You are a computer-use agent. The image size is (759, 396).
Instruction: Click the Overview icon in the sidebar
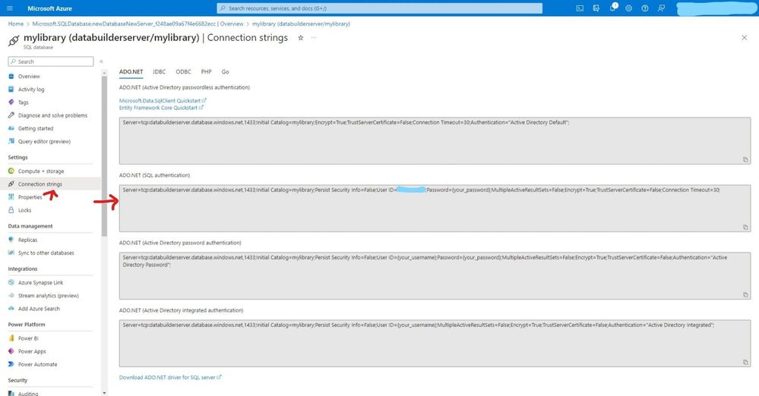click(11, 76)
